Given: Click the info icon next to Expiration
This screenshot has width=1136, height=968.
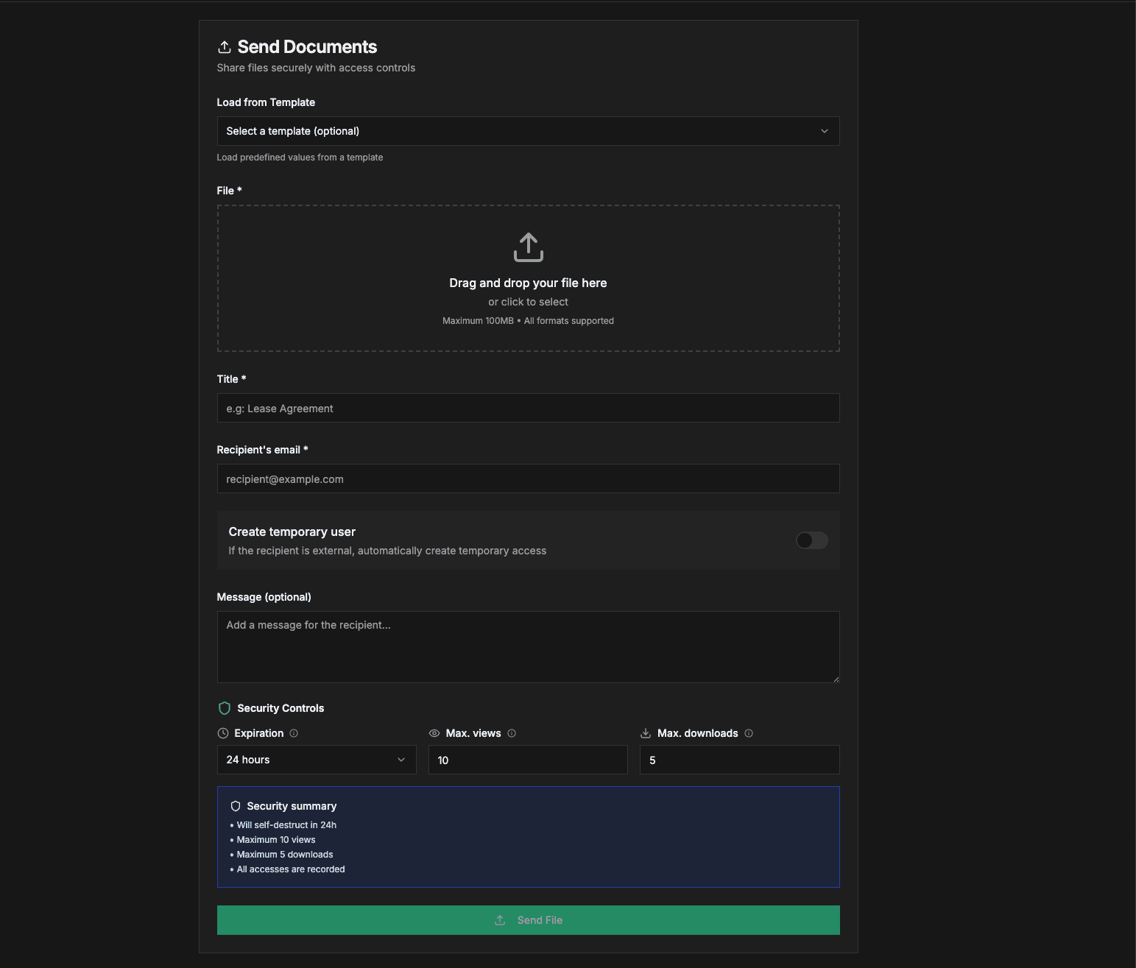Looking at the screenshot, I should (x=294, y=733).
